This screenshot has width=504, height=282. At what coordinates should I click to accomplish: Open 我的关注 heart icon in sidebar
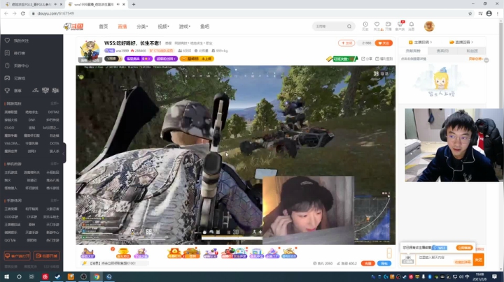tap(7, 40)
